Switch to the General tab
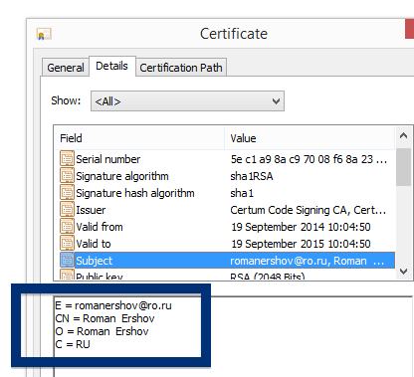The image size is (414, 377). click(66, 68)
